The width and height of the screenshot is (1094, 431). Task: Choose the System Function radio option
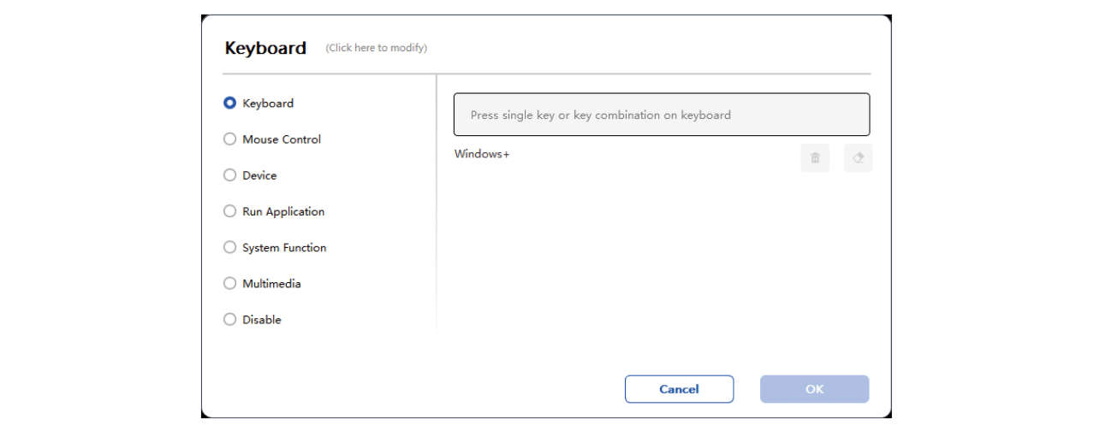click(x=229, y=247)
